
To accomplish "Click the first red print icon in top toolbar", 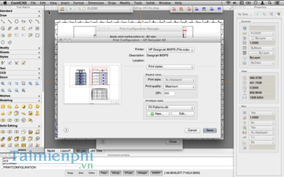I will click(x=174, y=9).
